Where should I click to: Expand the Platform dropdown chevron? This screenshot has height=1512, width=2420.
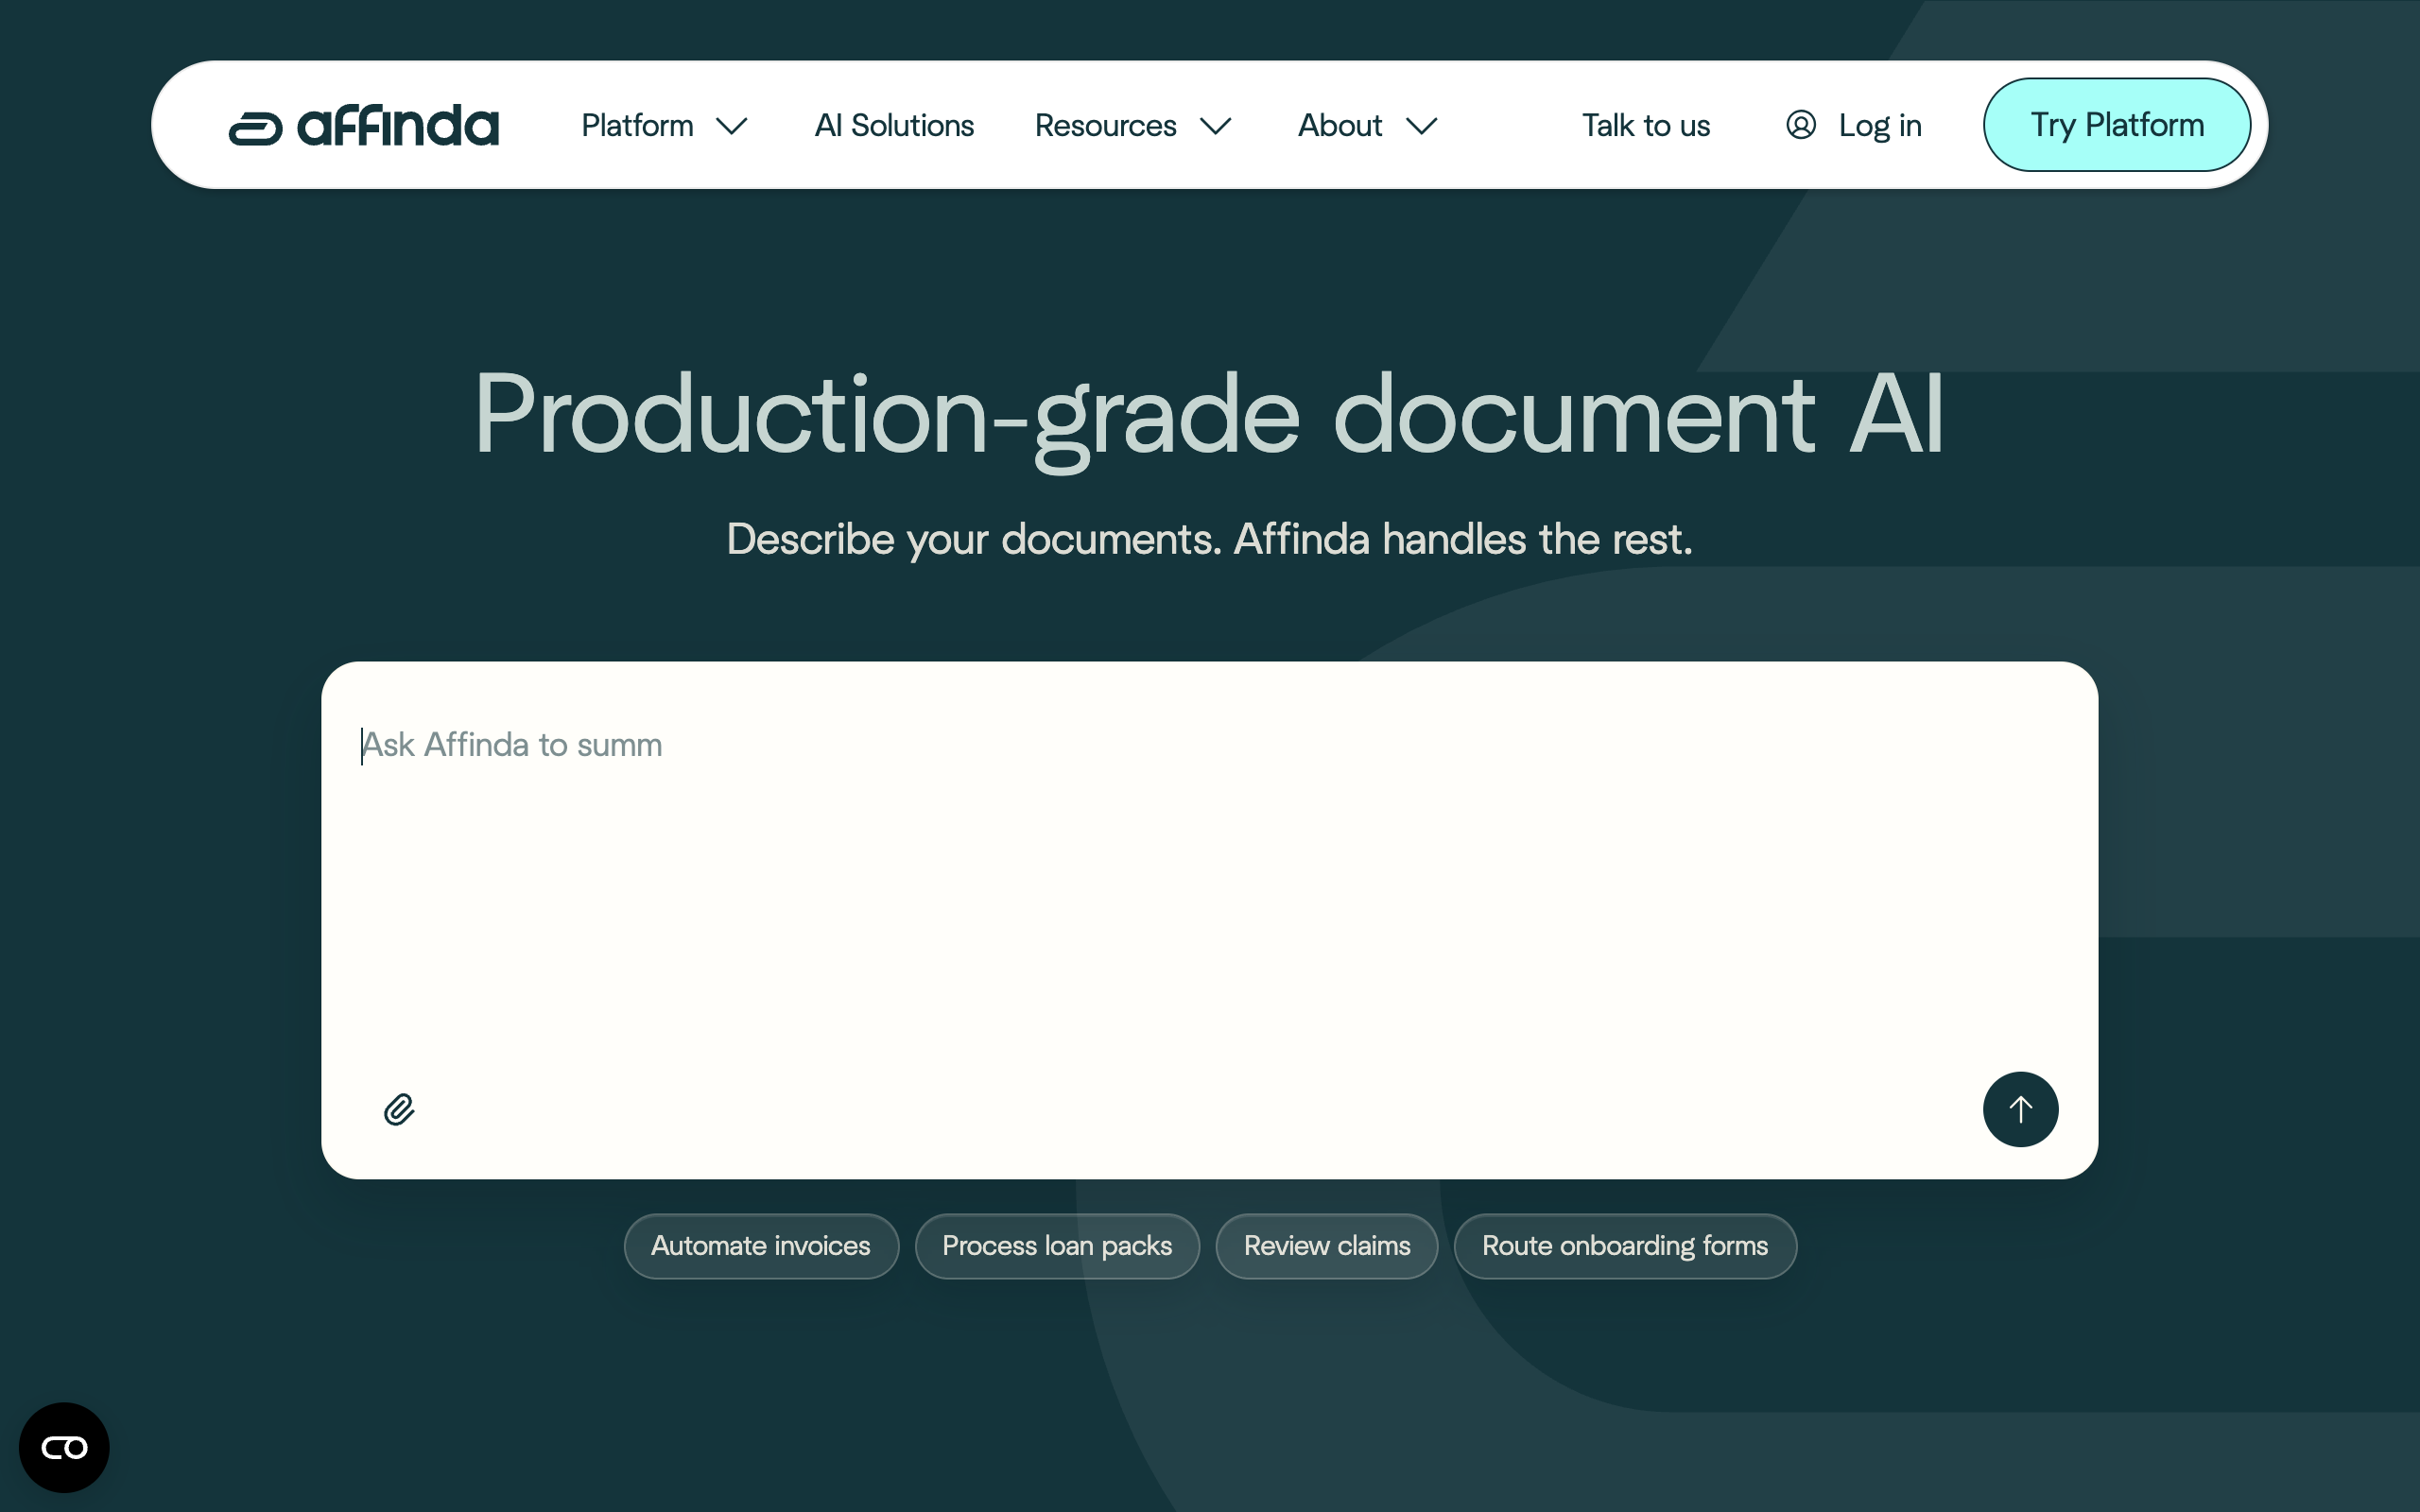click(x=732, y=126)
